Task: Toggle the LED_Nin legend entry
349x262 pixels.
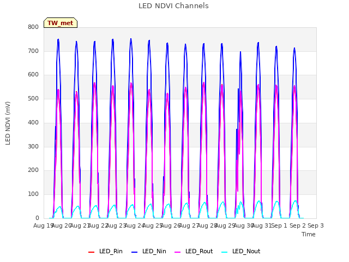Action: (x=149, y=252)
